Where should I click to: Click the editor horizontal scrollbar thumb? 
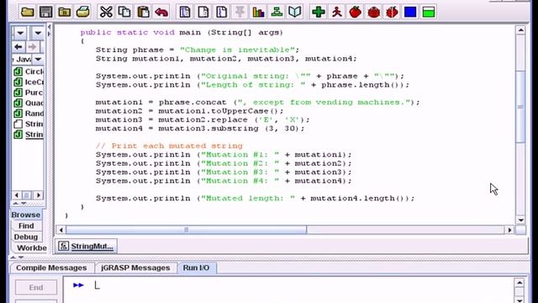pyautogui.click(x=187, y=230)
